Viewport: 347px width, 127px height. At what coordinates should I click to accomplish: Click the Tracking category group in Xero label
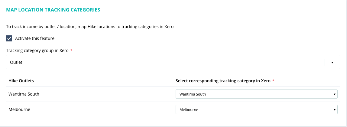[37, 50]
